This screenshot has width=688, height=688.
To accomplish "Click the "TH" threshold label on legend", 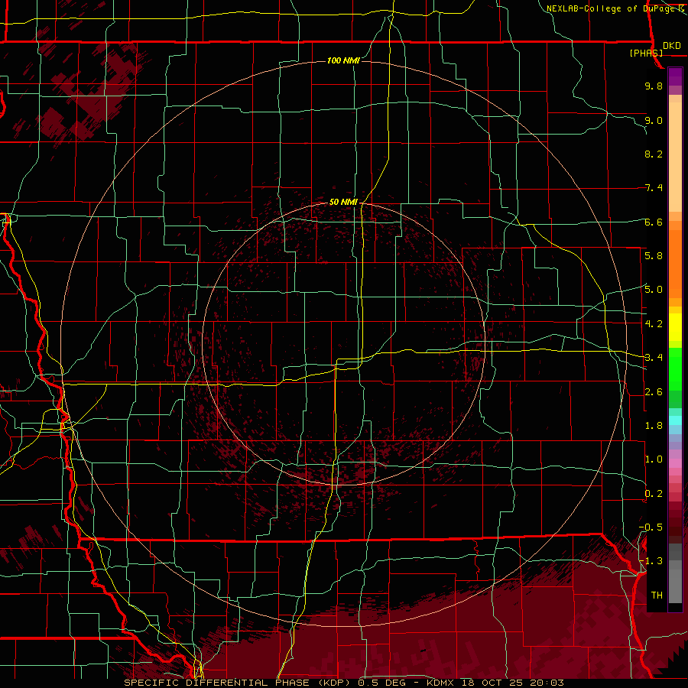I will (657, 596).
